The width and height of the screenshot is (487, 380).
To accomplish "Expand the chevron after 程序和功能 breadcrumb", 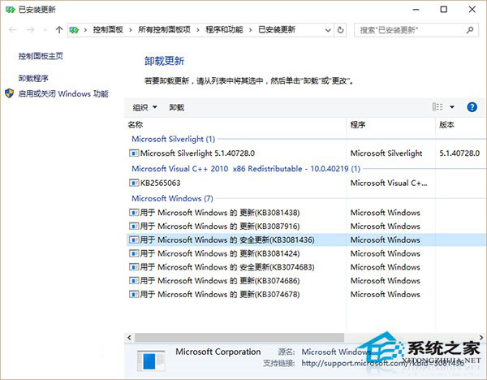I will tap(250, 30).
